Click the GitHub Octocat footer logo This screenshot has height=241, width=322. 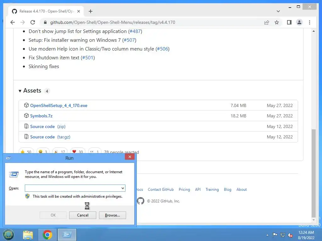click(141, 201)
